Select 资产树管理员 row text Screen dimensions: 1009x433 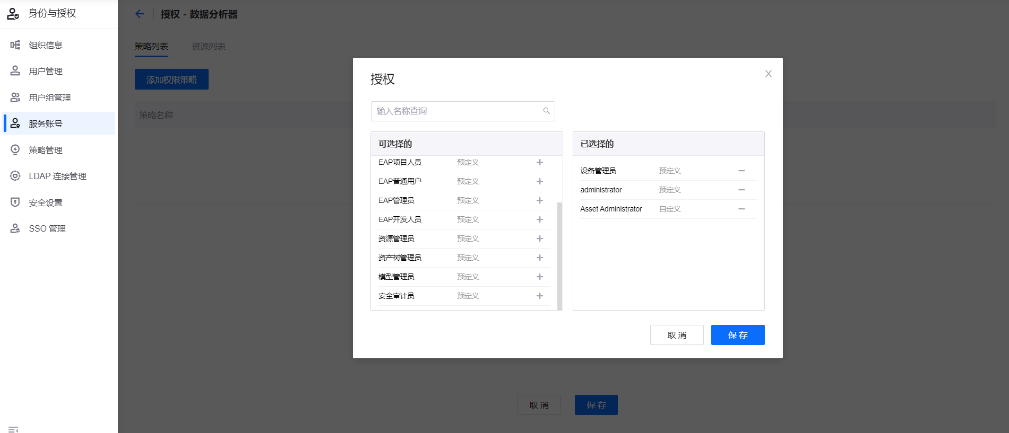click(400, 258)
